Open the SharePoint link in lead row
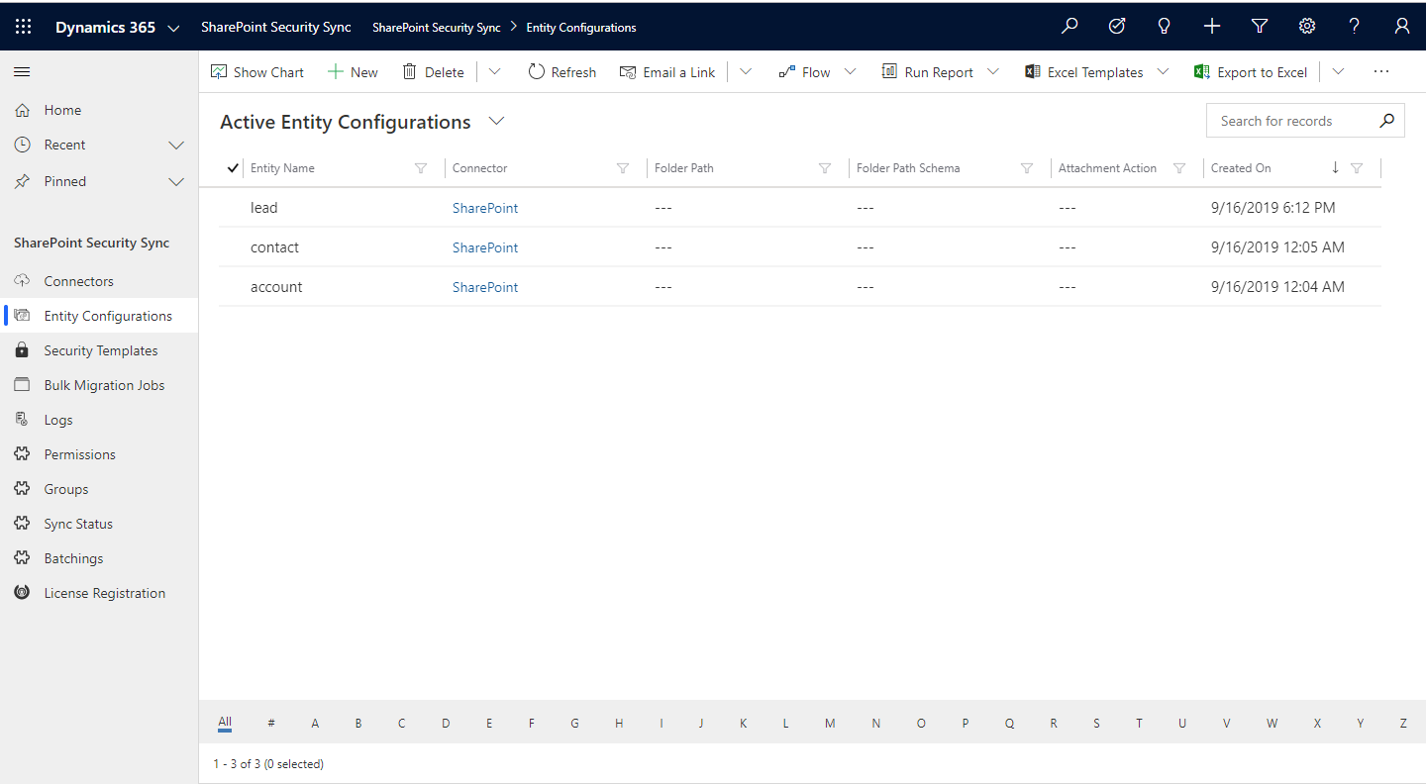The width and height of the screenshot is (1426, 784). (x=485, y=208)
